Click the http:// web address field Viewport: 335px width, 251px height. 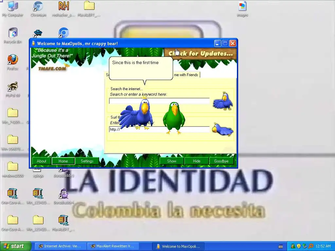pos(159,129)
